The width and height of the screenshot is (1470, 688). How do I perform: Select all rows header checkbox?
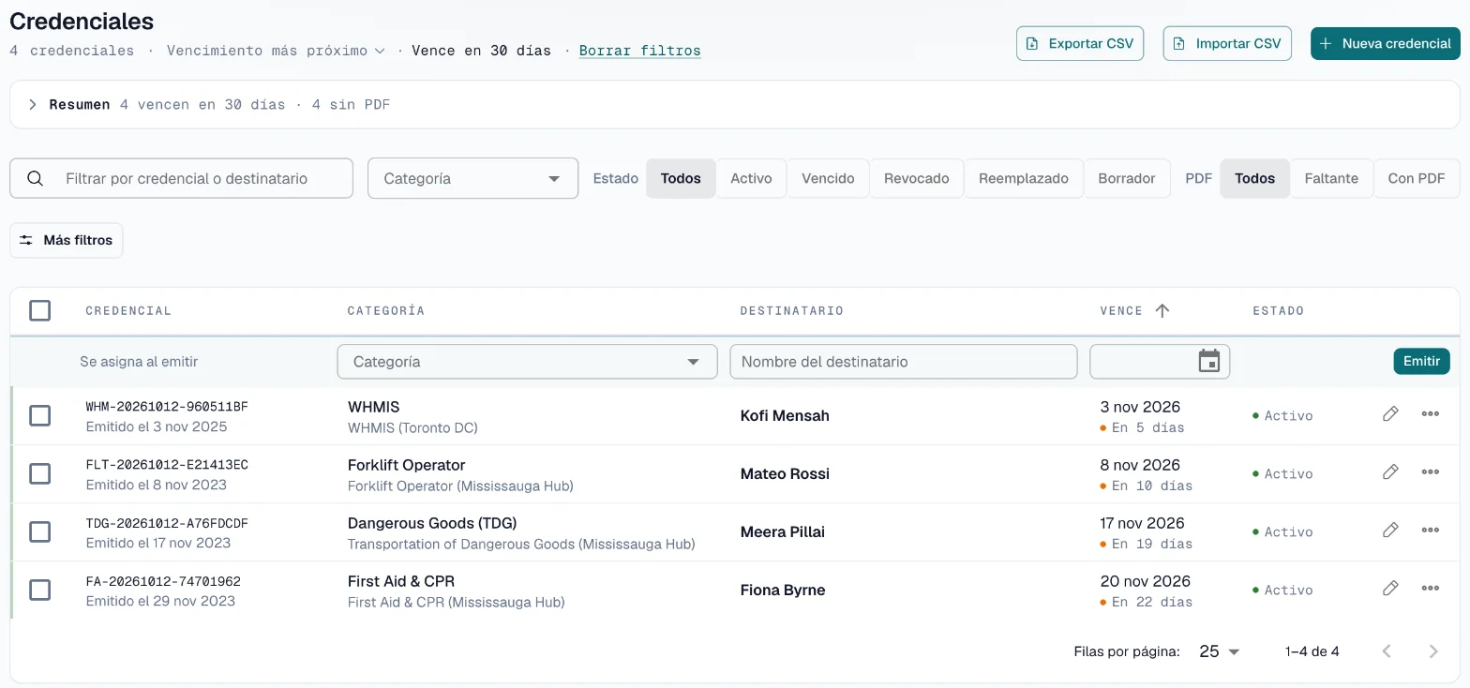39,310
